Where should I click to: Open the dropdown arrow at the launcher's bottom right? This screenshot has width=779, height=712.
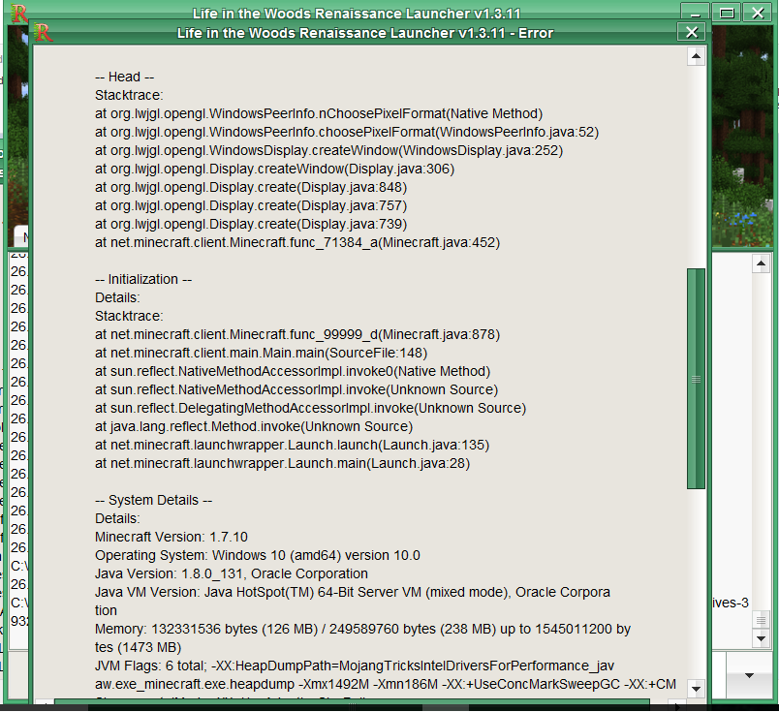tap(749, 675)
